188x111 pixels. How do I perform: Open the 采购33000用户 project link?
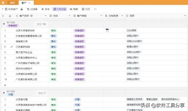pos(134,41)
